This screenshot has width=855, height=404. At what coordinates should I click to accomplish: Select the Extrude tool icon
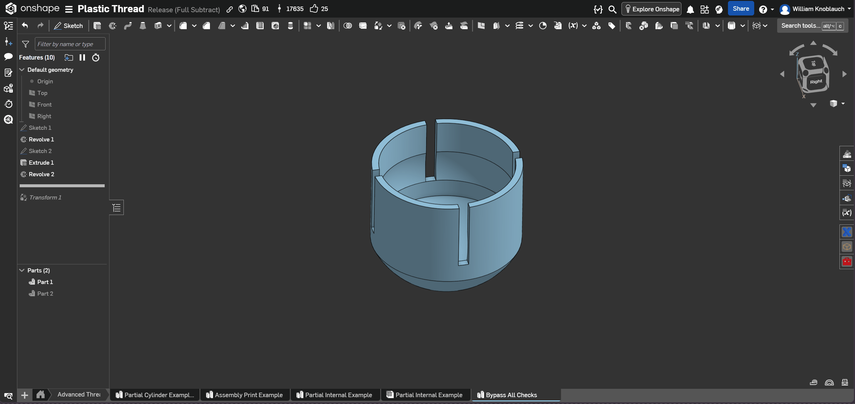[97, 26]
